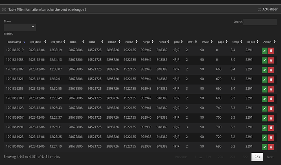Edit the row recorded at 12:32:01

265,80
